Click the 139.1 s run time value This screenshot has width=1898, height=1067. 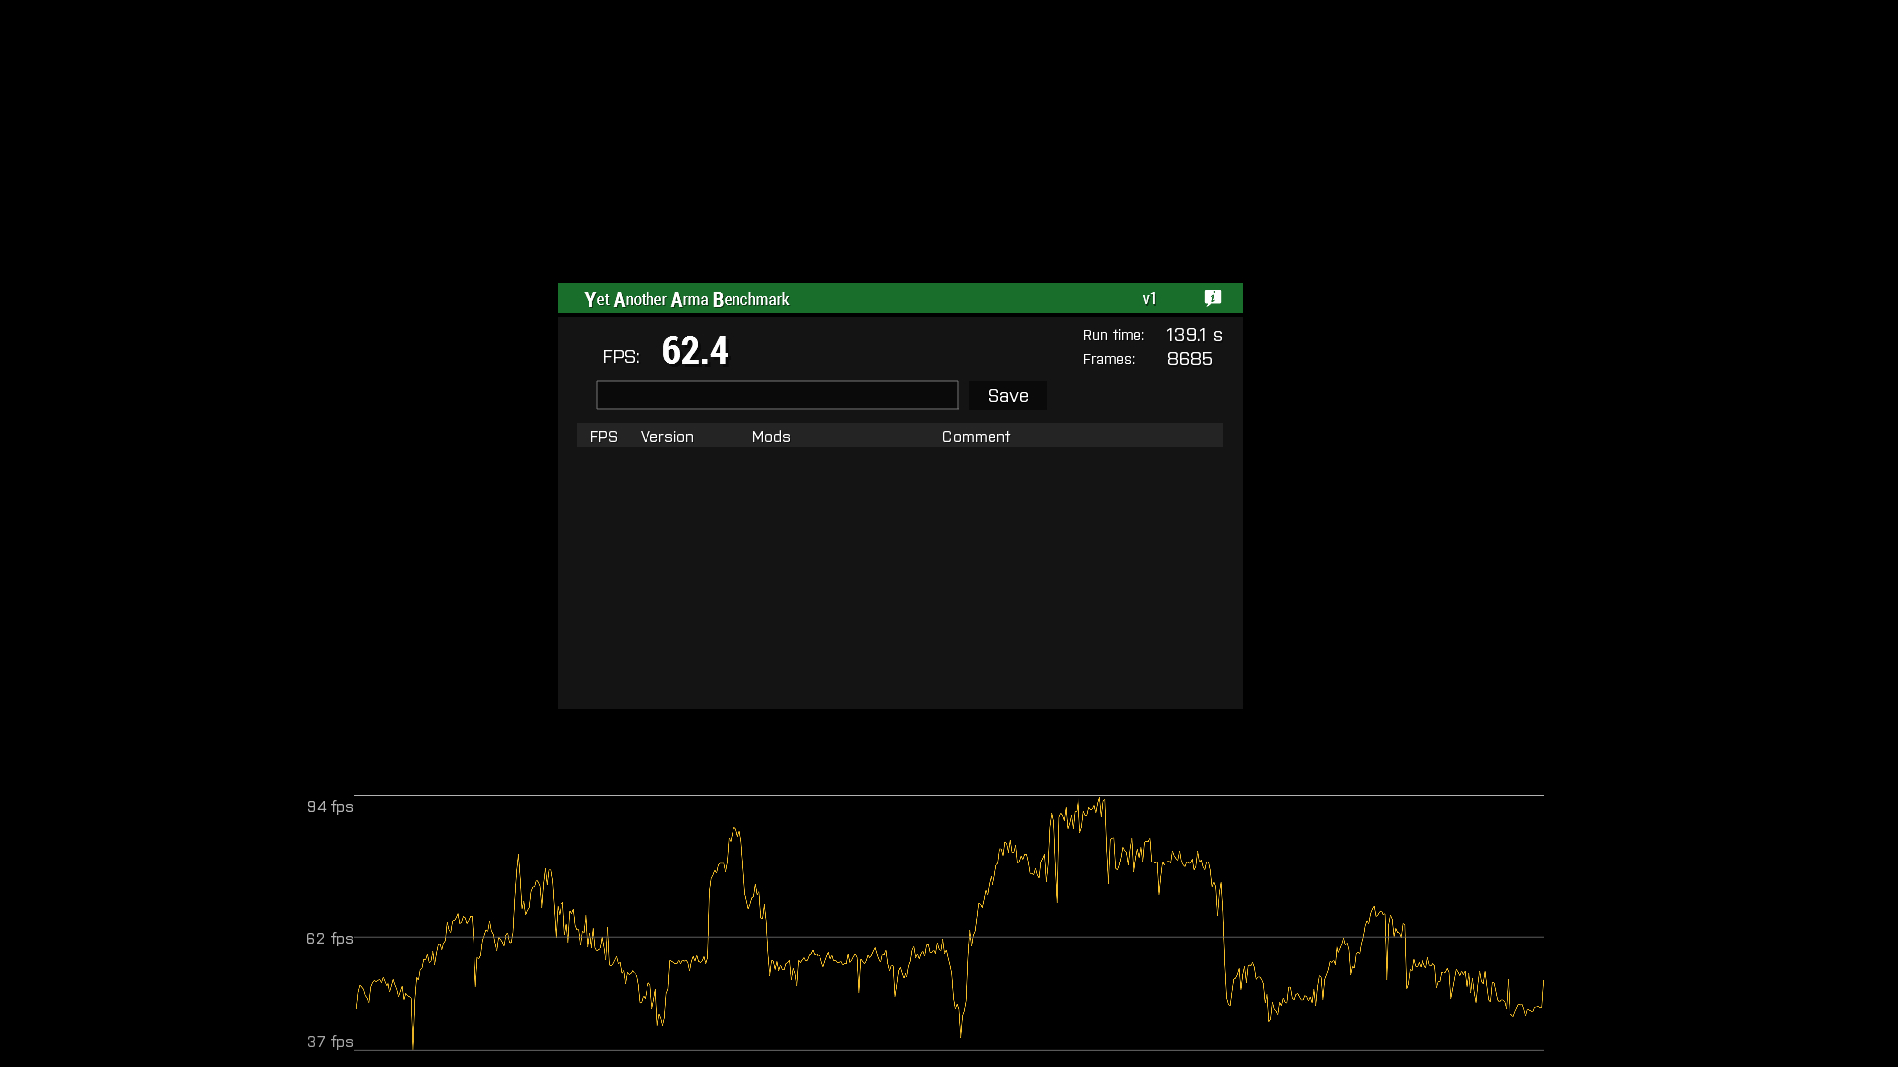point(1194,335)
